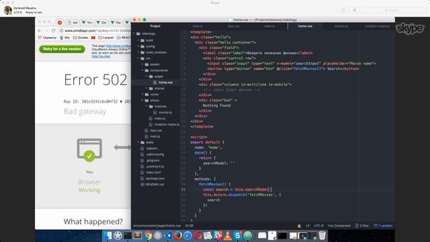
Task: Expand the assets folder
Action: click(x=142, y=65)
